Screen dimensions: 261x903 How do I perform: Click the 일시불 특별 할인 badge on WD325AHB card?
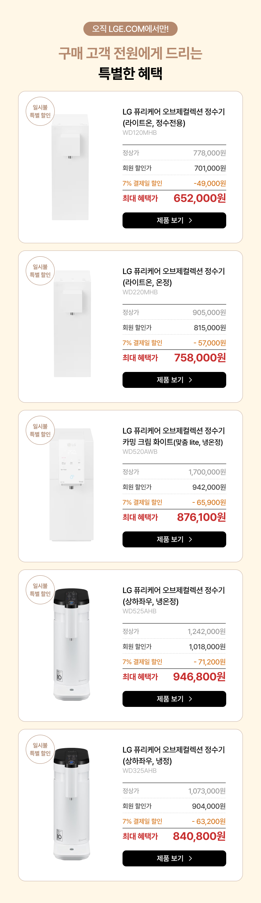tap(40, 749)
